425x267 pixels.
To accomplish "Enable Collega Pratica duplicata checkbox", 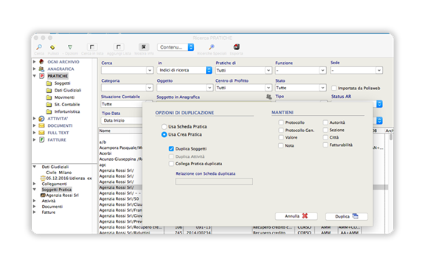I will pyautogui.click(x=171, y=164).
